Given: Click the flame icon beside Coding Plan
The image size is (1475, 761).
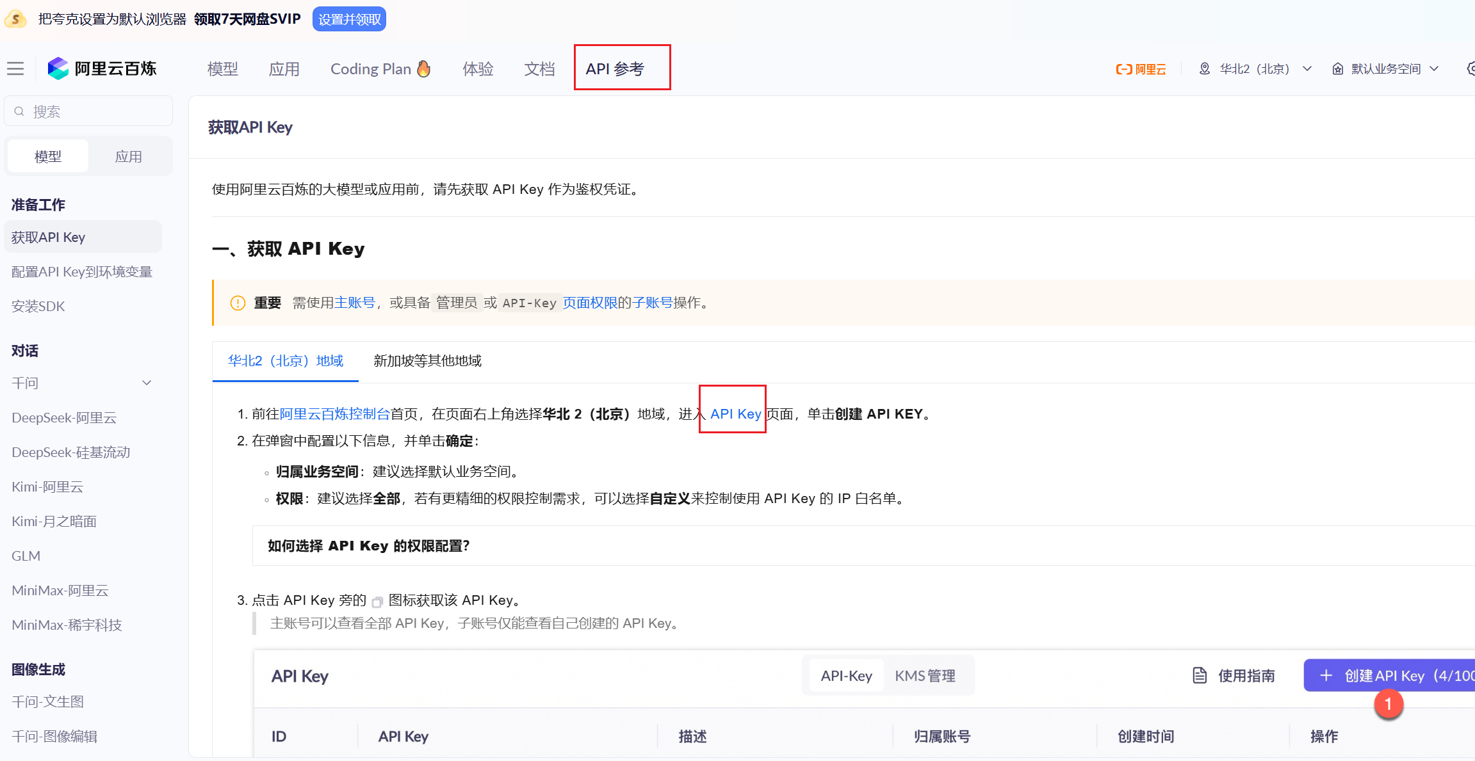Looking at the screenshot, I should [424, 68].
